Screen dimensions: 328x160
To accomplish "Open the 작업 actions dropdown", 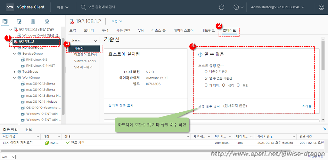I will pos(117,21).
